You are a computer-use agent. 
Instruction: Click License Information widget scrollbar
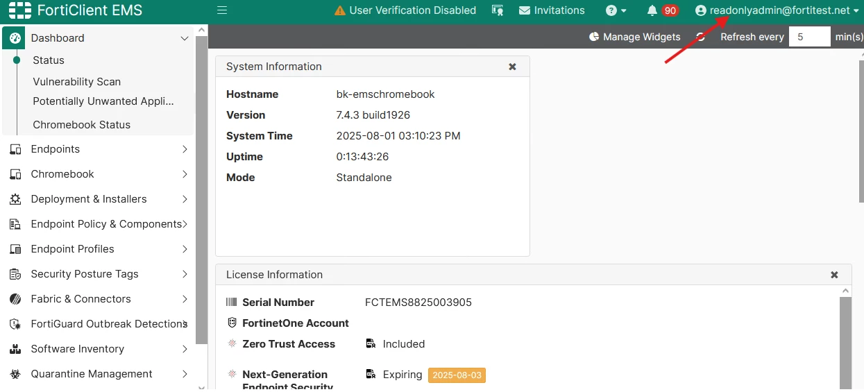[x=845, y=343]
